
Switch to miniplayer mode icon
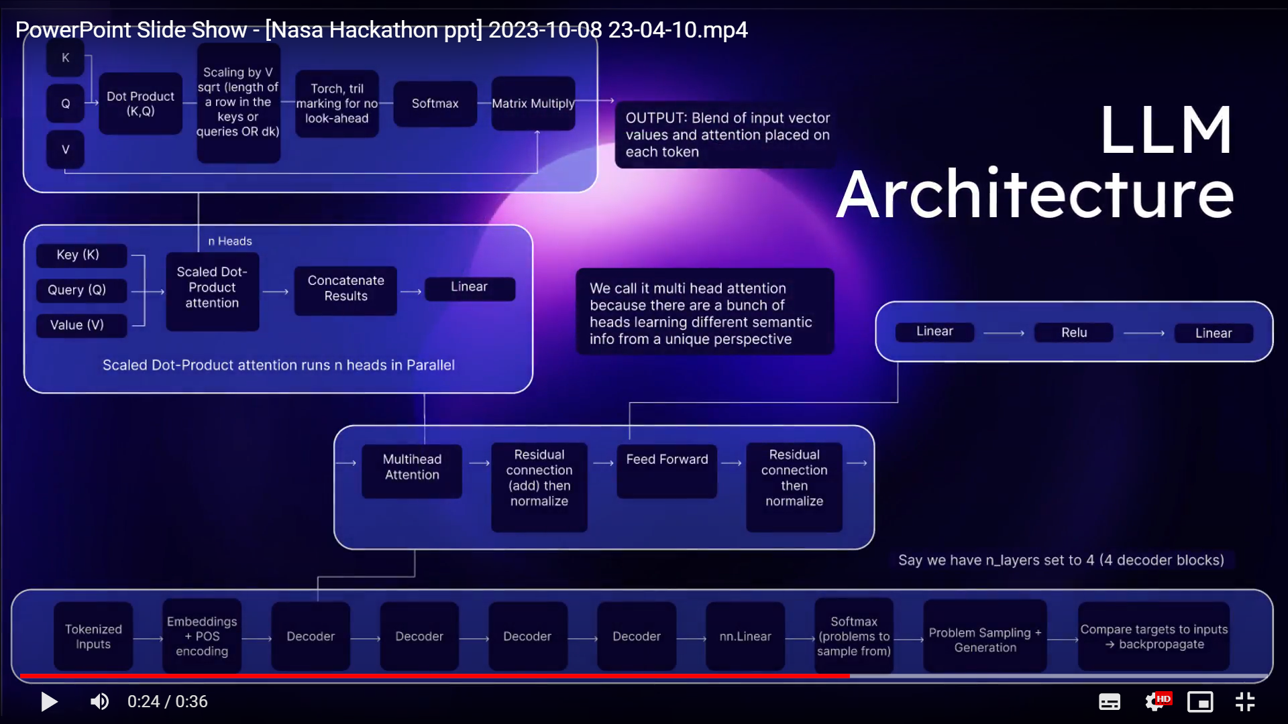[1200, 702]
